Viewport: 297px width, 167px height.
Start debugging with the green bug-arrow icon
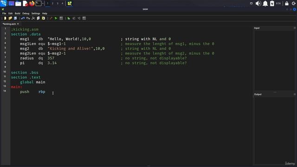tap(69, 19)
